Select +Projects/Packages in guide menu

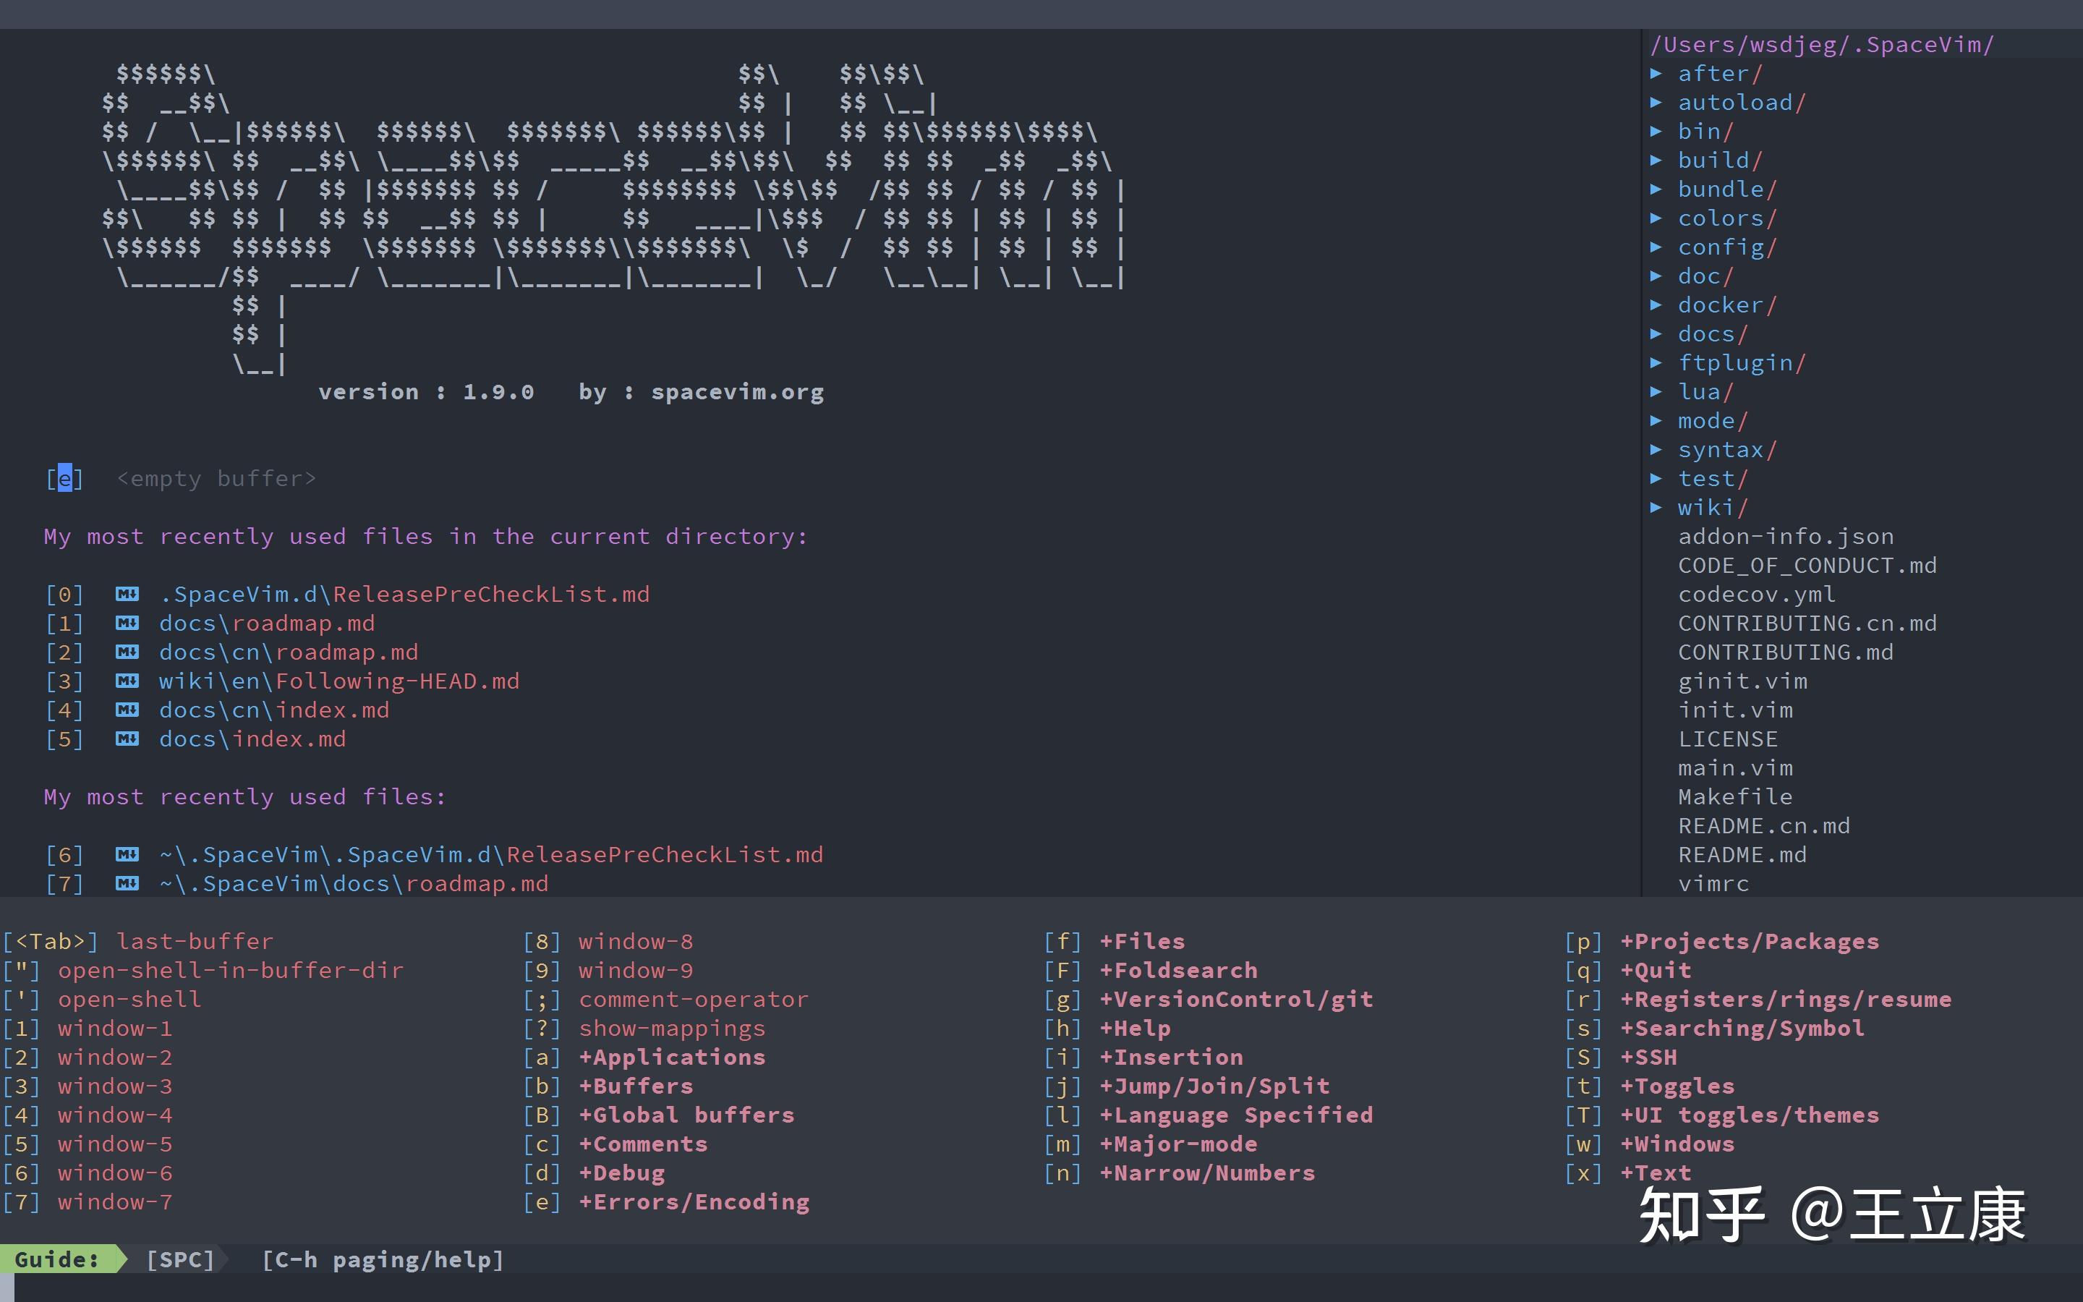pyautogui.click(x=1750, y=942)
